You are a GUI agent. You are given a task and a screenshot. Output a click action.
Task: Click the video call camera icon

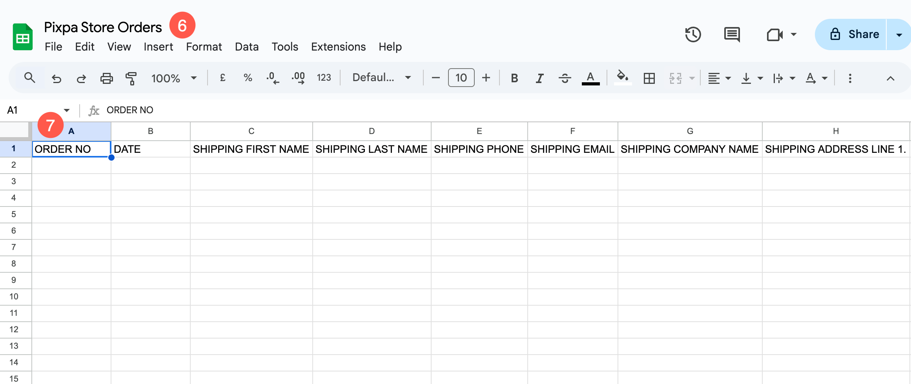775,34
